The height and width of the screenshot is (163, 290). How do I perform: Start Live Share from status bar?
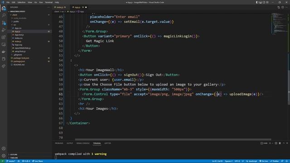(x=38, y=161)
